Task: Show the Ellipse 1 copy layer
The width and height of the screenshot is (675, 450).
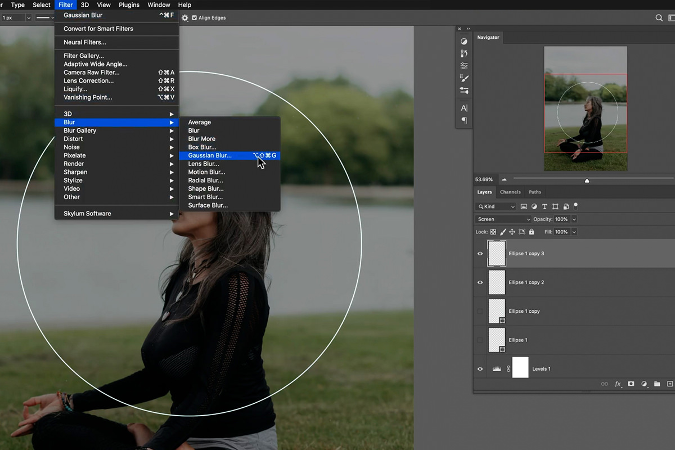Action: pos(480,311)
